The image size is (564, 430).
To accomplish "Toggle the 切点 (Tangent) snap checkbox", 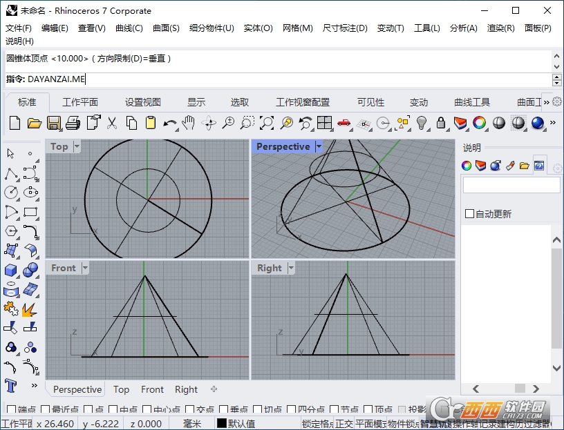I will [x=257, y=409].
